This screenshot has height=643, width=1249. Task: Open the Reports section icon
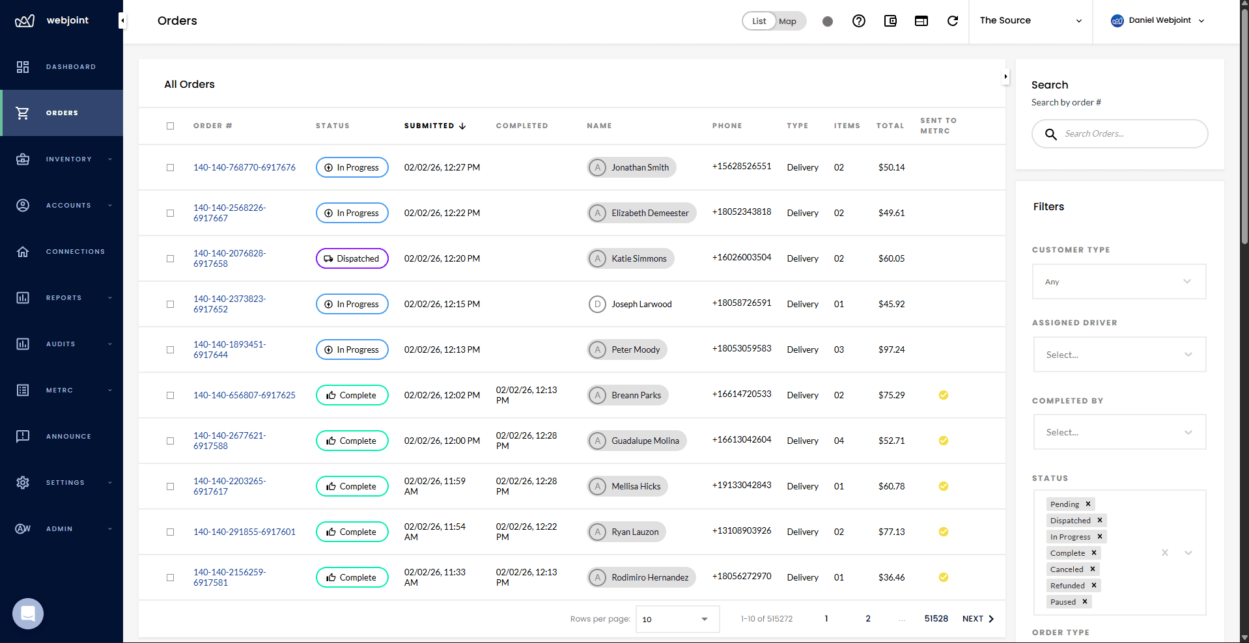click(23, 297)
